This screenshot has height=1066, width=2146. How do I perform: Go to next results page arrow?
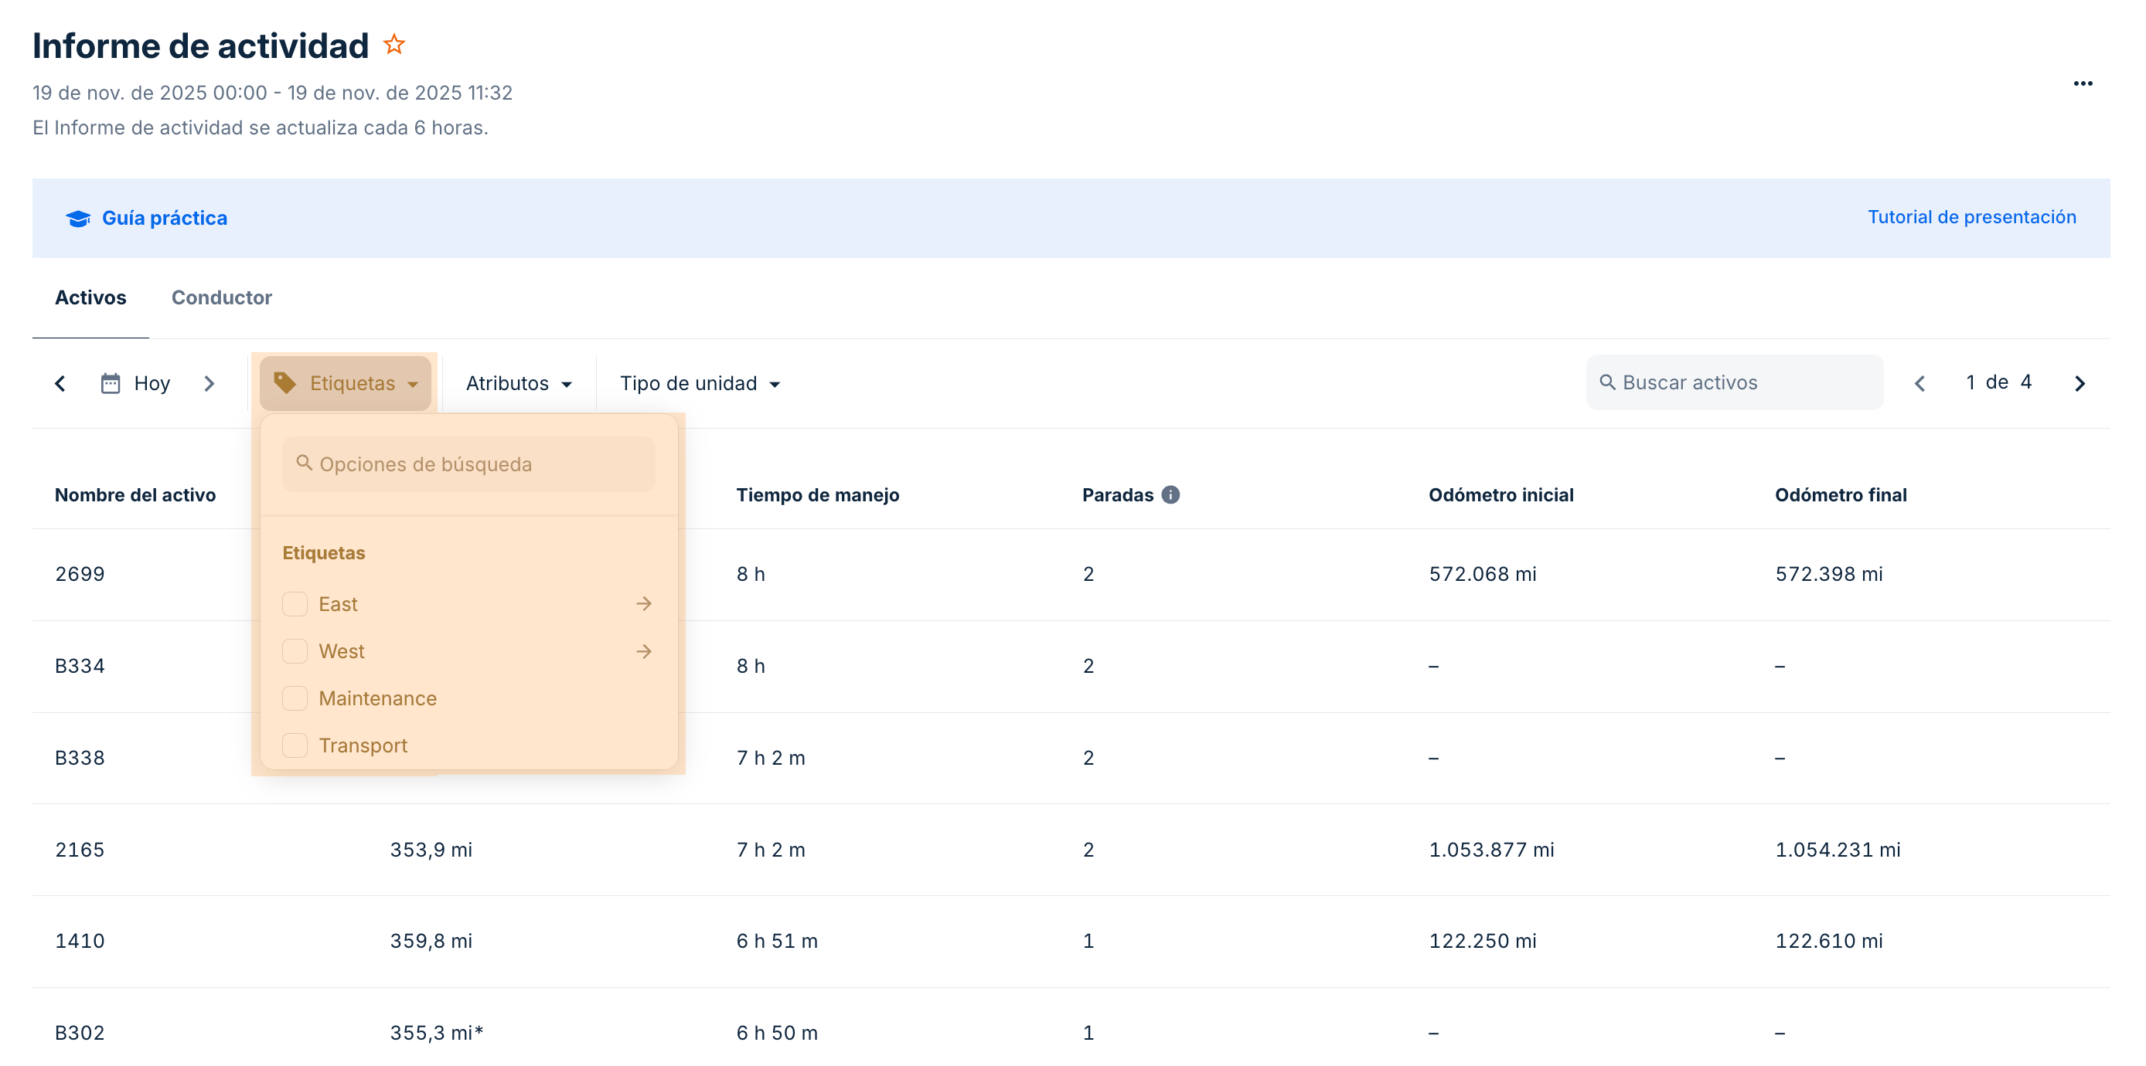click(2080, 384)
